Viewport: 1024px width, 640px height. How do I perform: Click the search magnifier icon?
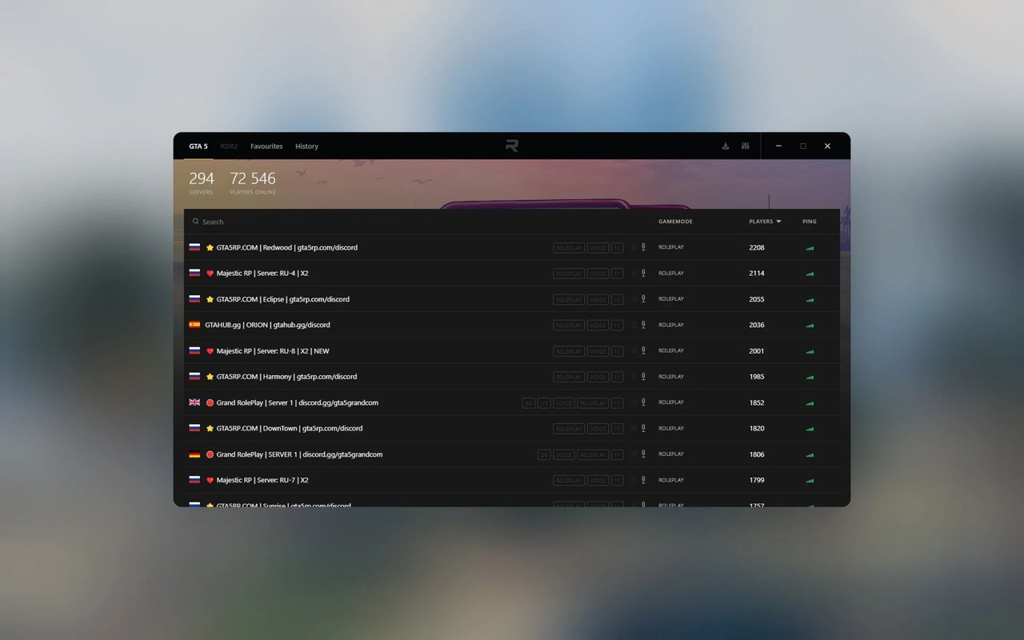click(195, 222)
